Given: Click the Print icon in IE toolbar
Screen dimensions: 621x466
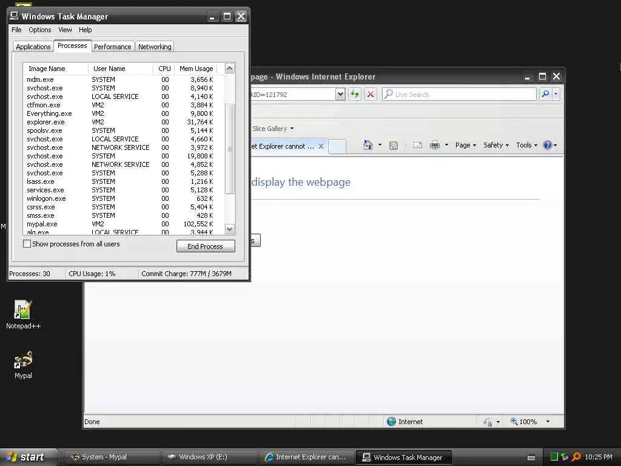Looking at the screenshot, I should 434,145.
